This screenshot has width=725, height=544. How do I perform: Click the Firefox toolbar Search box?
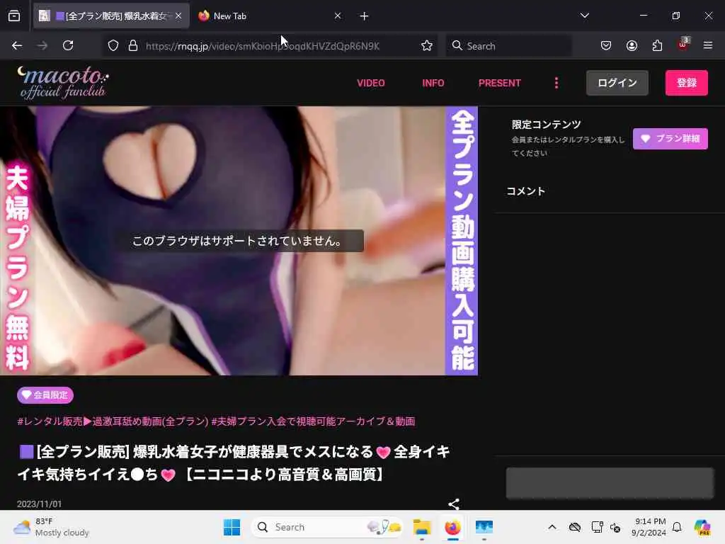pos(508,46)
